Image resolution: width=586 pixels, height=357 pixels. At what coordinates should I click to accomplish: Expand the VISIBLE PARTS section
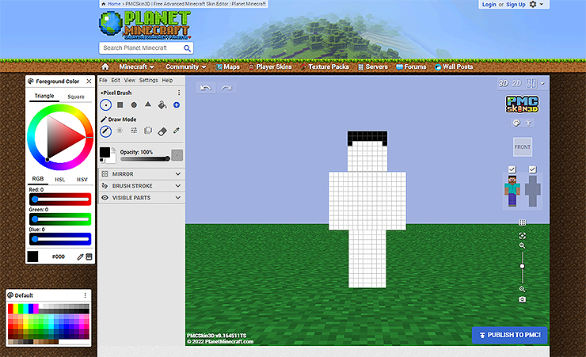(x=142, y=198)
